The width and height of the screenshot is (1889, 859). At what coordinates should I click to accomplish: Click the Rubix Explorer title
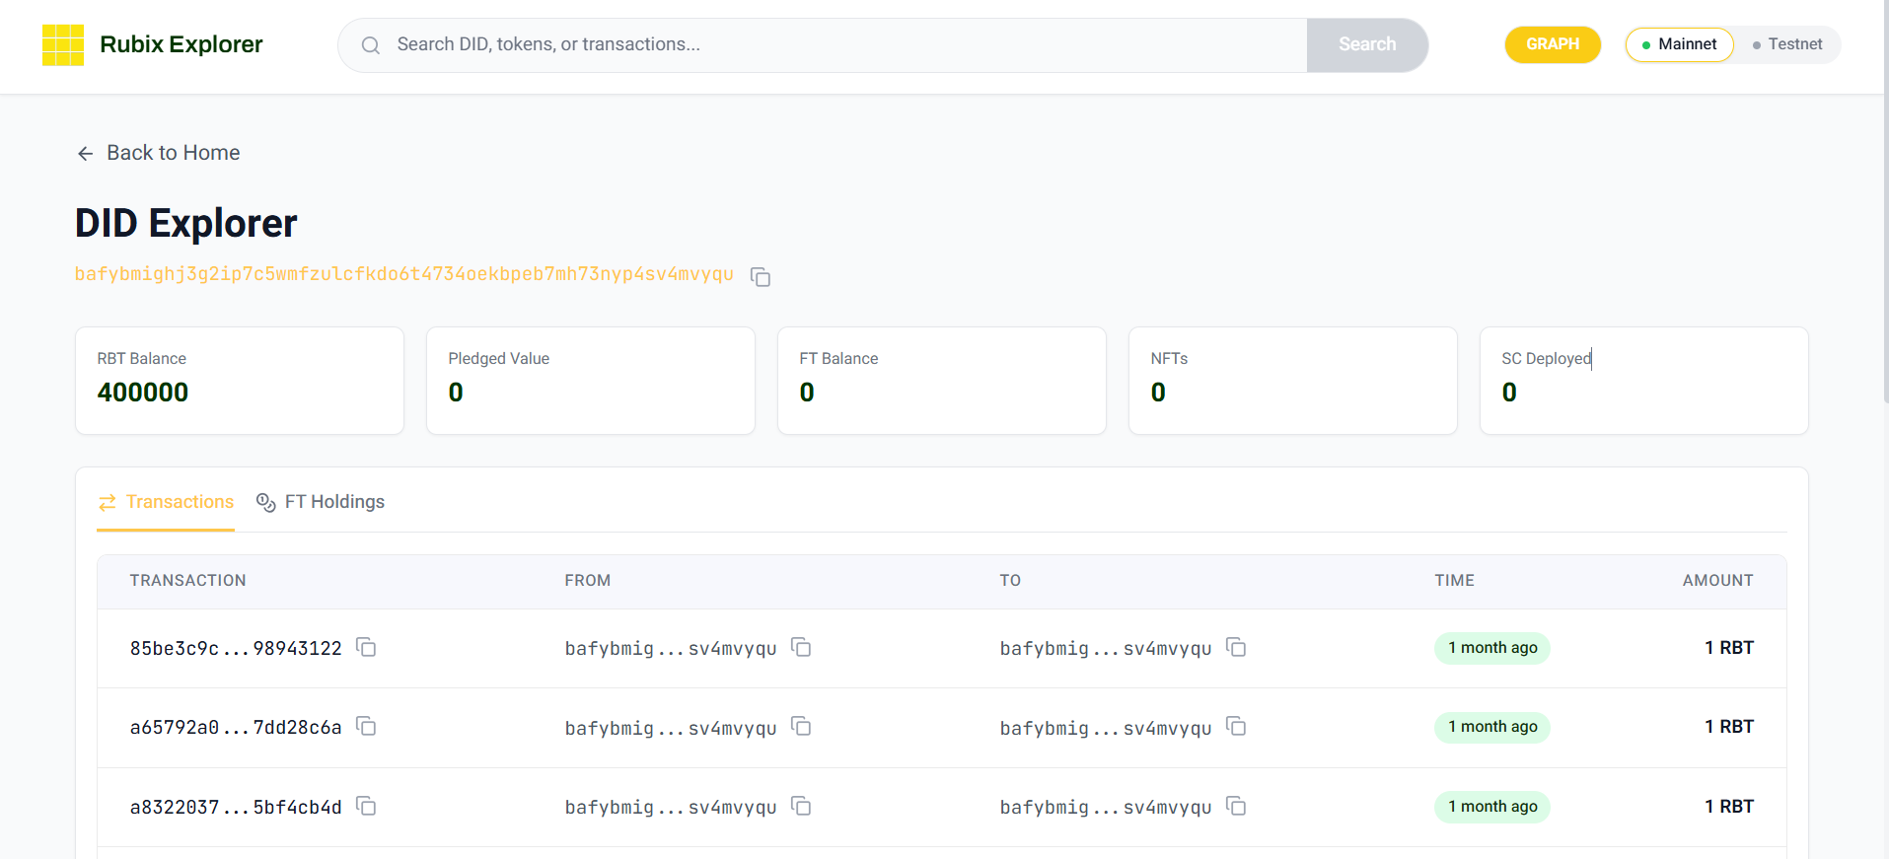tap(182, 44)
